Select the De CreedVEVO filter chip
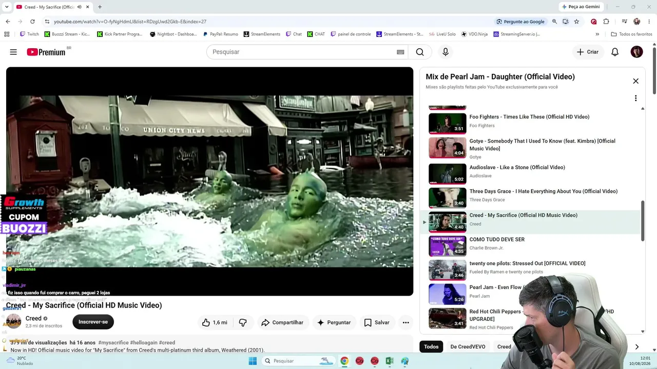657x369 pixels. pos(468,347)
